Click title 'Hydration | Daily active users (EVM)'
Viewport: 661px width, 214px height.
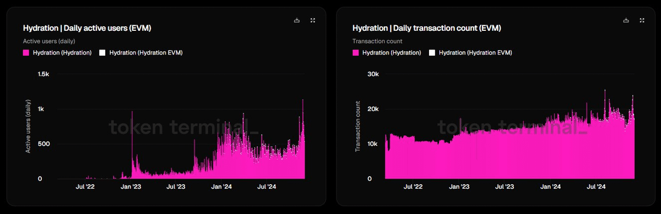[87, 28]
